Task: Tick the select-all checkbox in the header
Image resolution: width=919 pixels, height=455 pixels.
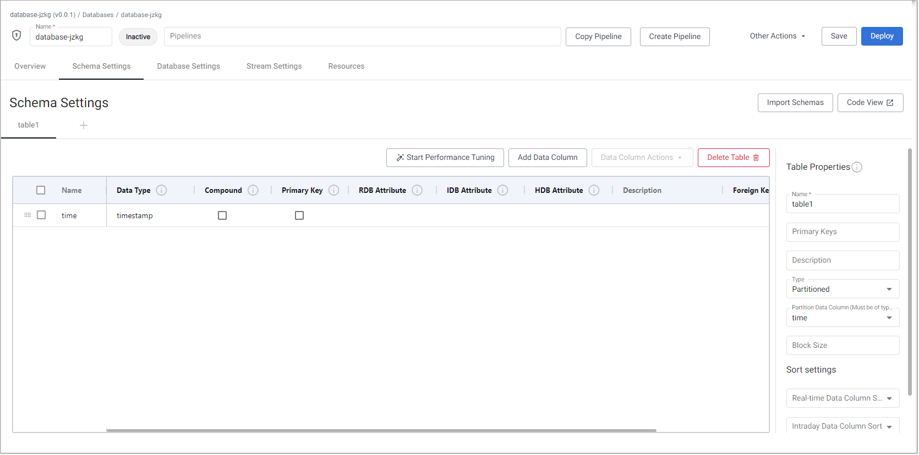Action: pos(41,190)
